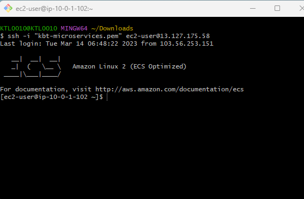Click the Git Bash logo in title bar
Viewport: 304px width, 199px height.
coord(8,8)
